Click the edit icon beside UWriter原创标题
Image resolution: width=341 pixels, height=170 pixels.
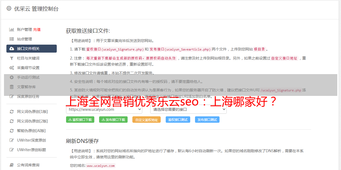(x=12, y=150)
